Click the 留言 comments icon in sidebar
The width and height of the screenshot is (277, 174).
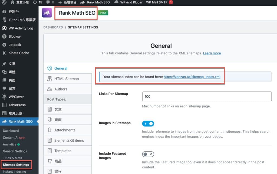4,88
